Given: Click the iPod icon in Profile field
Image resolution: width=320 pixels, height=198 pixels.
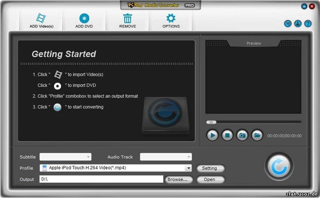Looking at the screenshot, I should click(44, 168).
